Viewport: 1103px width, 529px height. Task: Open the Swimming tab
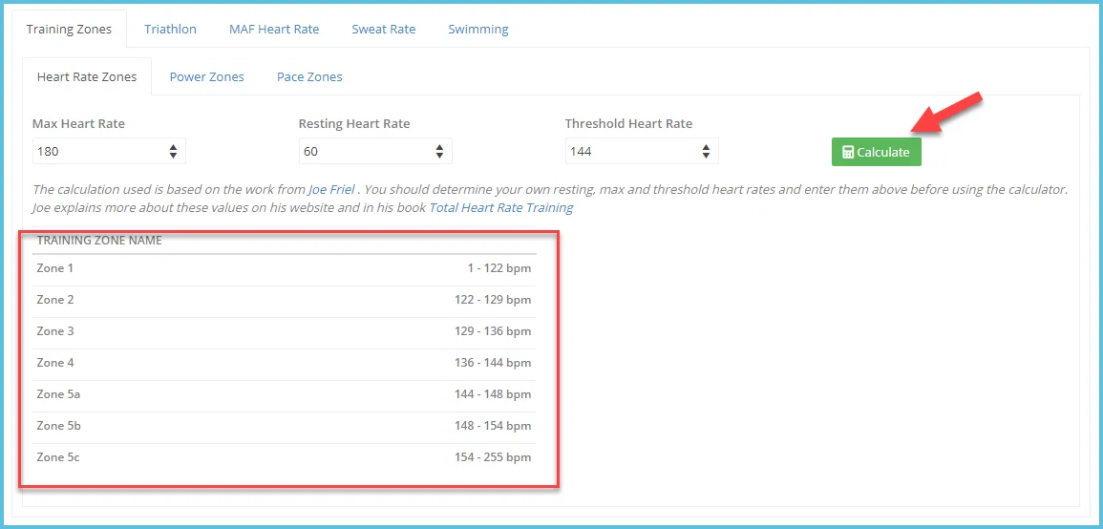(478, 29)
